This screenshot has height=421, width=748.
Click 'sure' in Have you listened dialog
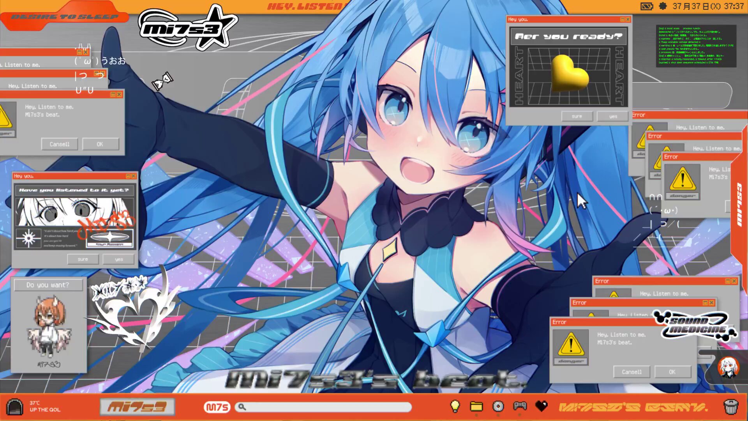pos(83,259)
